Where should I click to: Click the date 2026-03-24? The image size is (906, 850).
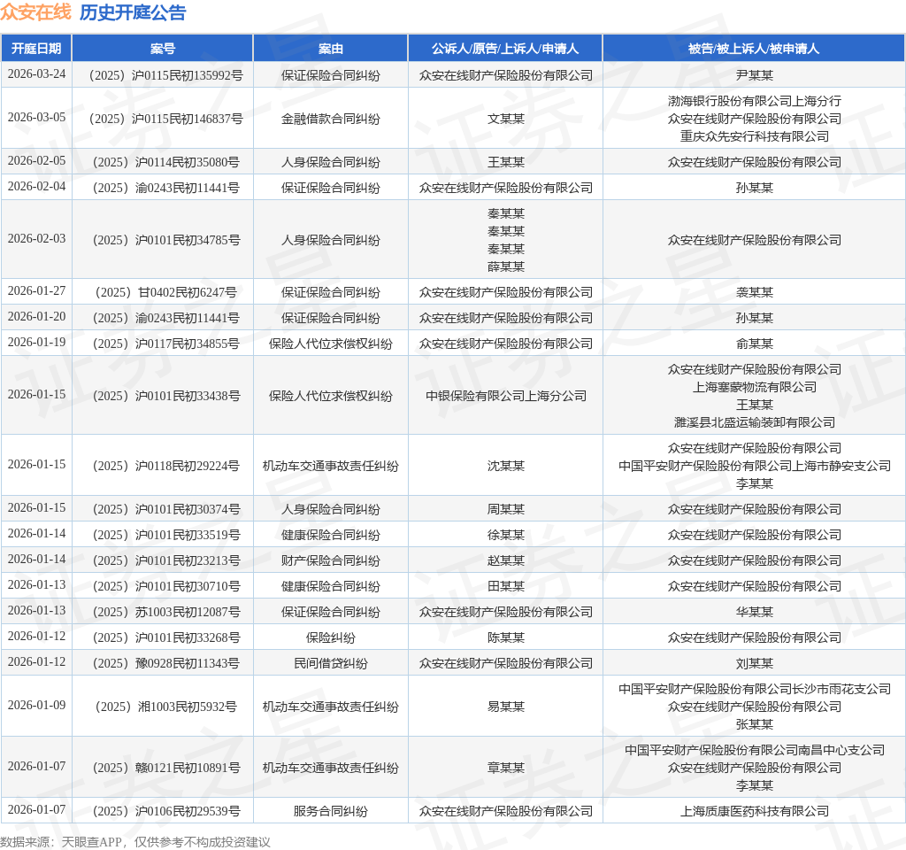[36, 74]
